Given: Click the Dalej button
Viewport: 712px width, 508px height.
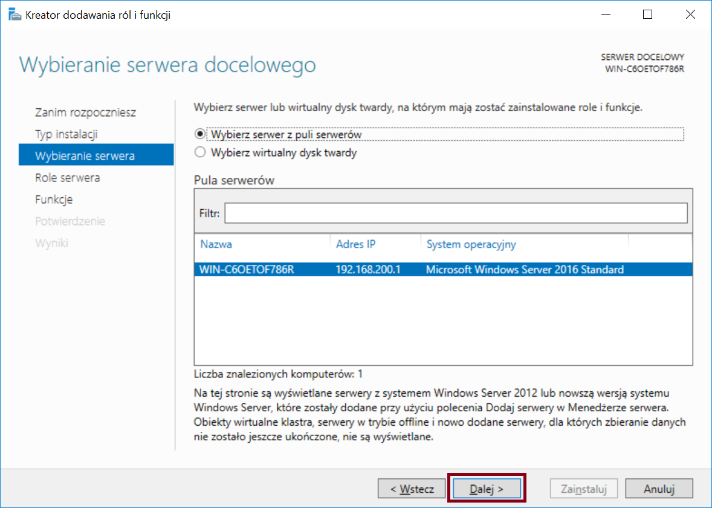Looking at the screenshot, I should pos(487,489).
